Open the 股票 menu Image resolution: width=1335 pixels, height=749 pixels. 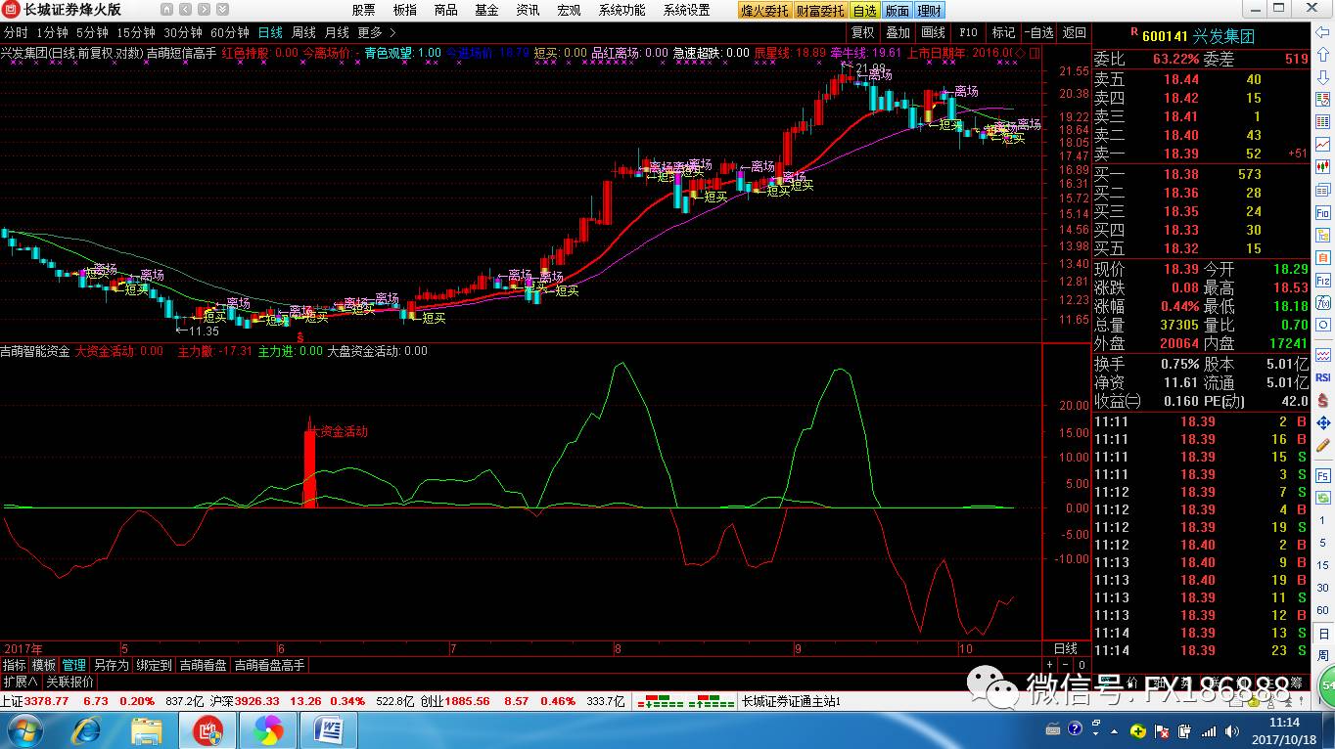tap(363, 10)
